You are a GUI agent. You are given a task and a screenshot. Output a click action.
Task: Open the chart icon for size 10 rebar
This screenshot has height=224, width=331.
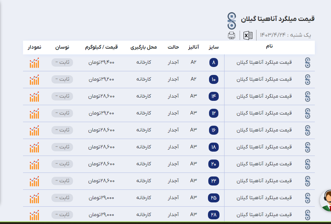click(34, 80)
